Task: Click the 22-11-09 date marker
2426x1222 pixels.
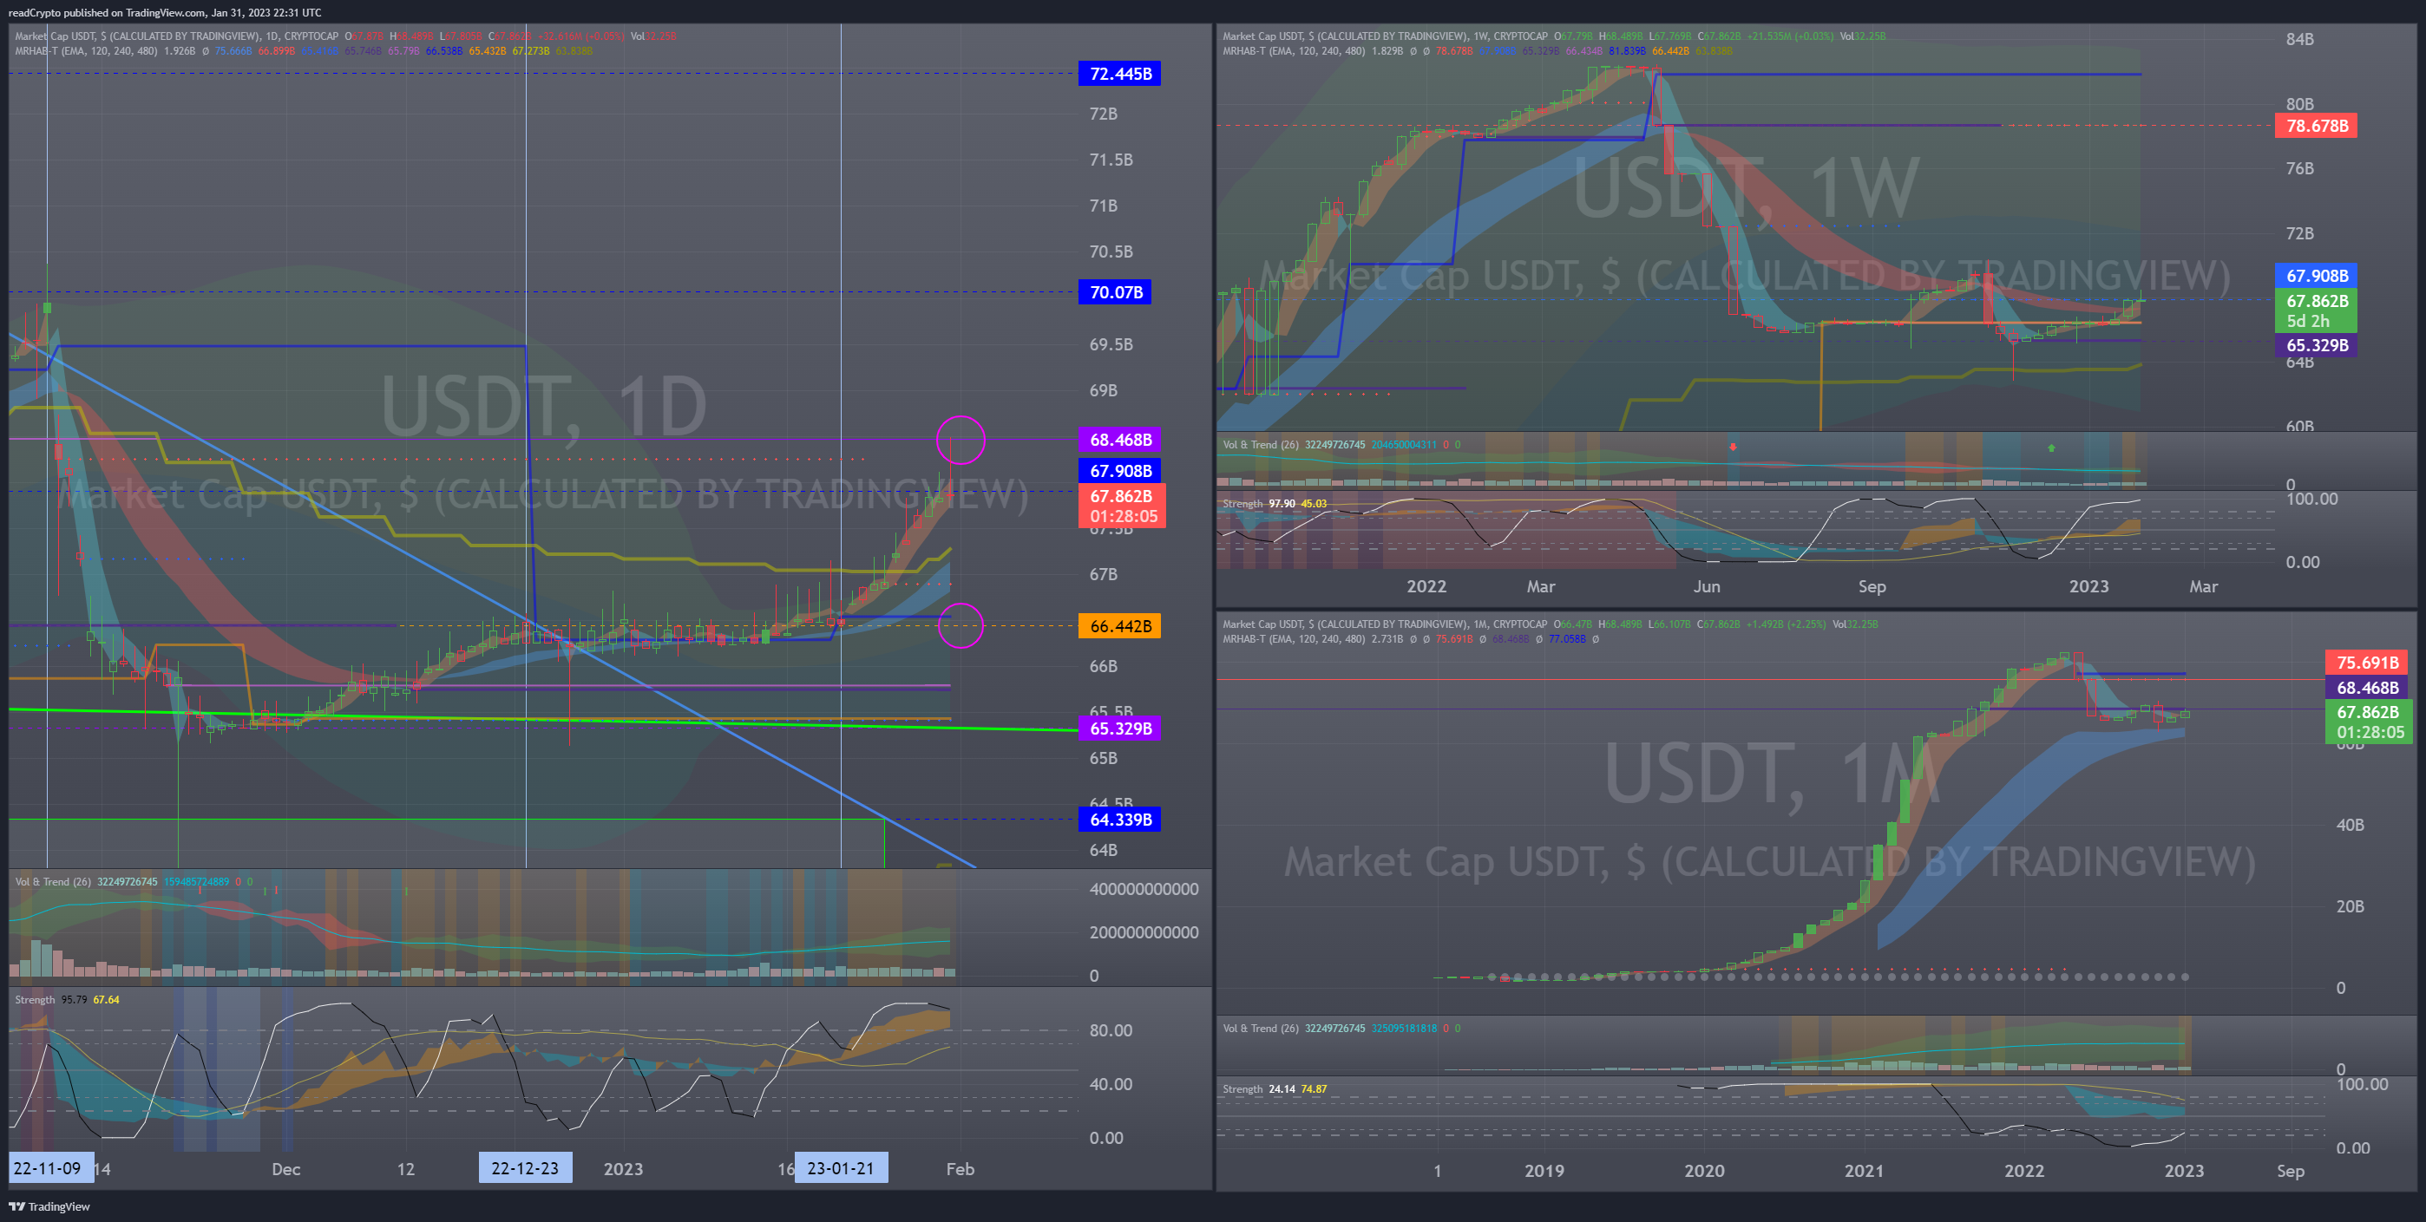Action: tap(51, 1168)
